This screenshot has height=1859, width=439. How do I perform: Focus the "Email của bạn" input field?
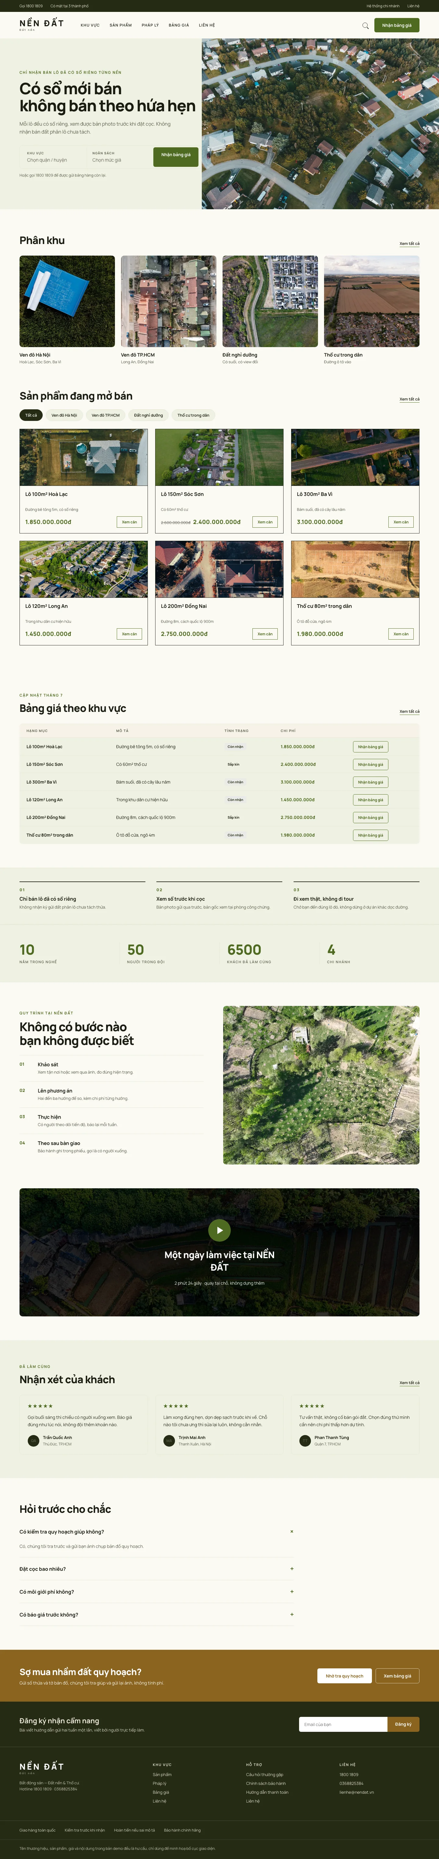pos(343,1724)
